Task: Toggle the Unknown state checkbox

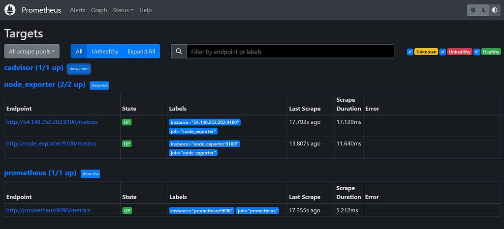Action: click(410, 52)
